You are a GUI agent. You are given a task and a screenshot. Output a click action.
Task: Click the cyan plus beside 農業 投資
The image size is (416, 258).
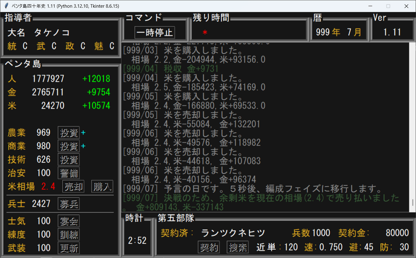[x=83, y=133]
